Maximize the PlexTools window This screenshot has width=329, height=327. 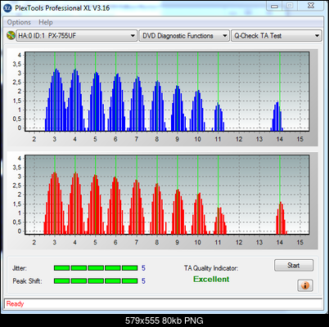tap(290, 7)
